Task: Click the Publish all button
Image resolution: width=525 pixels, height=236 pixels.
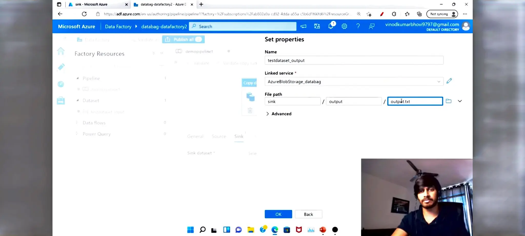Action: click(183, 39)
